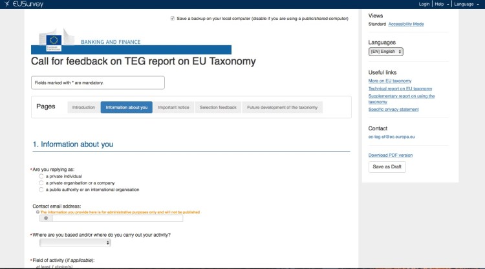The image size is (485, 269).
Task: Click the @ icon in the email field
Action: pos(46,218)
